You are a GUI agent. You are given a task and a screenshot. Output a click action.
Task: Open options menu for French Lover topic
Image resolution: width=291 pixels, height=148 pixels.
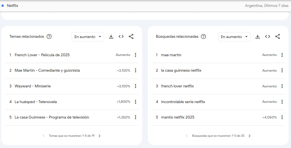pos(135,55)
